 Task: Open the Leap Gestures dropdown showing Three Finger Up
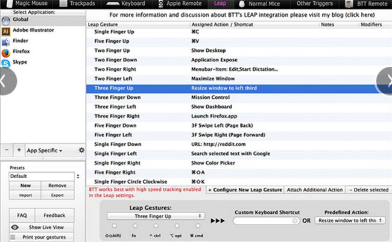pyautogui.click(x=156, y=216)
